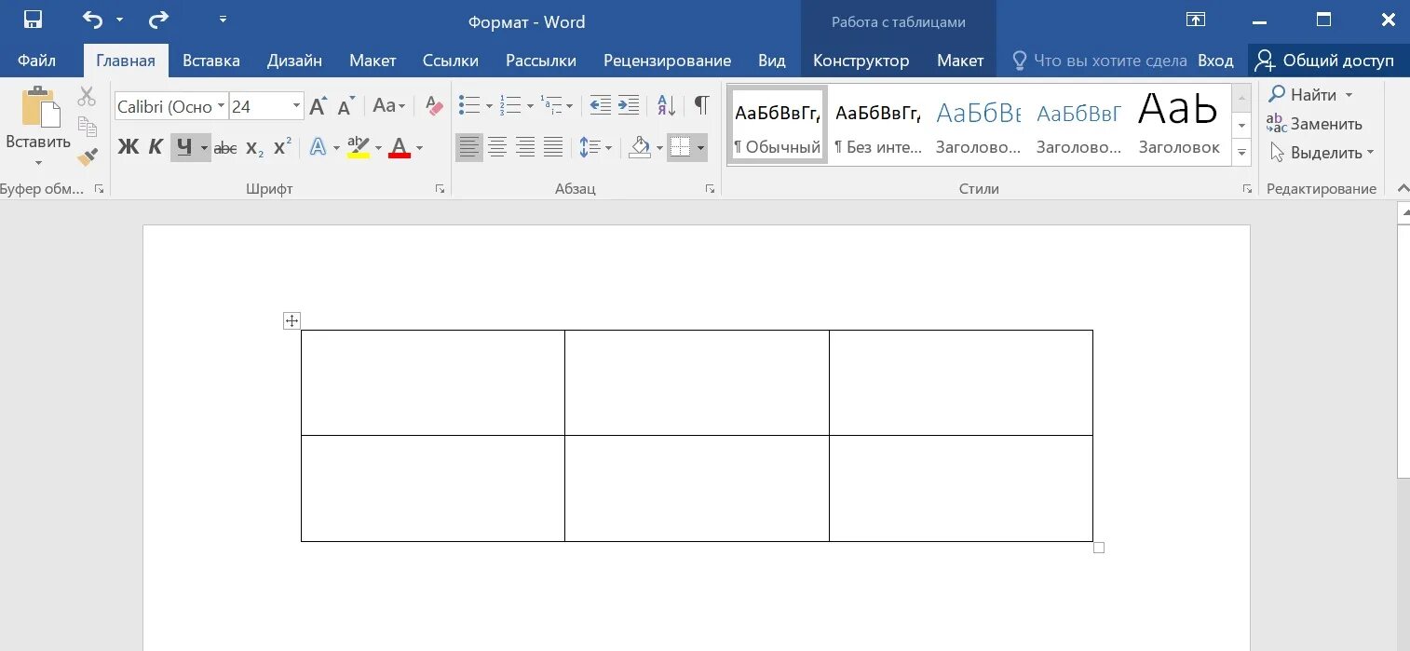The width and height of the screenshot is (1410, 651).
Task: Clear all formatting with eraser icon
Action: click(434, 106)
